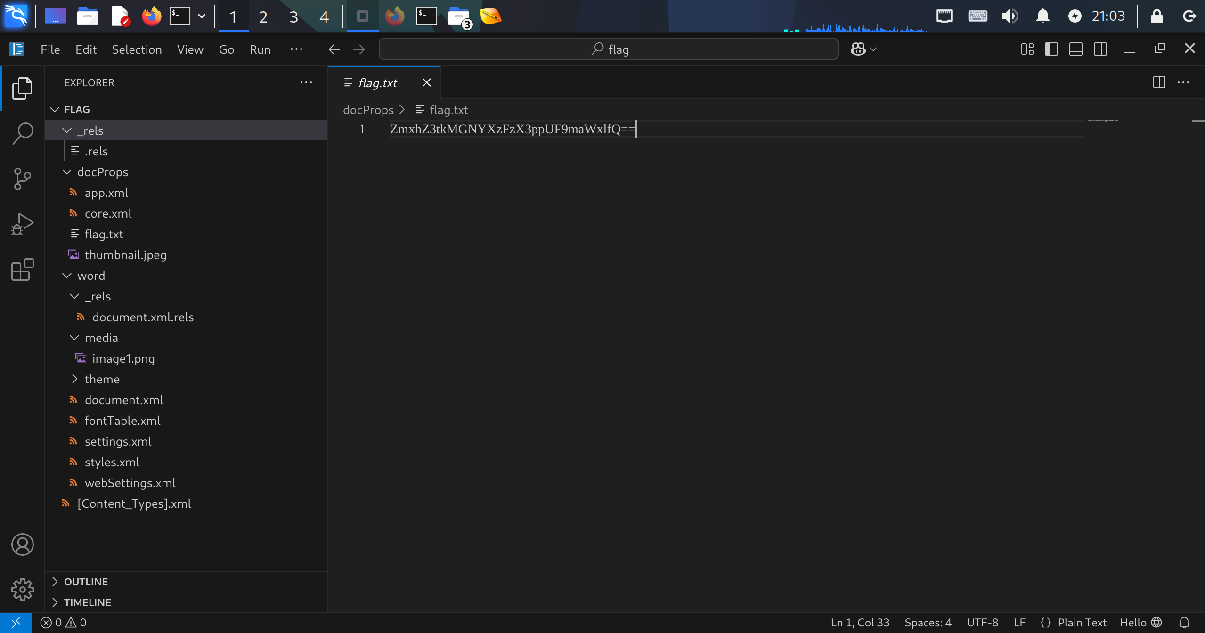Toggle the secondary side bar
The width and height of the screenshot is (1205, 633).
(x=1100, y=49)
